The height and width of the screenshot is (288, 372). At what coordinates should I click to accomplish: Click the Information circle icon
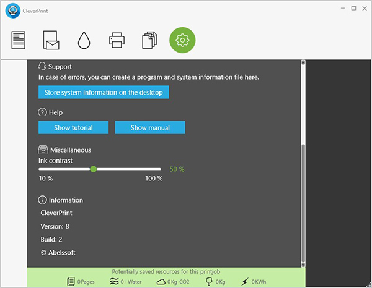[42, 200]
